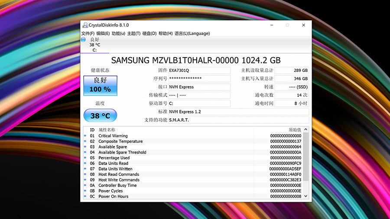Click status dot of Power Cycles row
Image resolution: width=390 pixels, height=219 pixels.
[x=85, y=191]
